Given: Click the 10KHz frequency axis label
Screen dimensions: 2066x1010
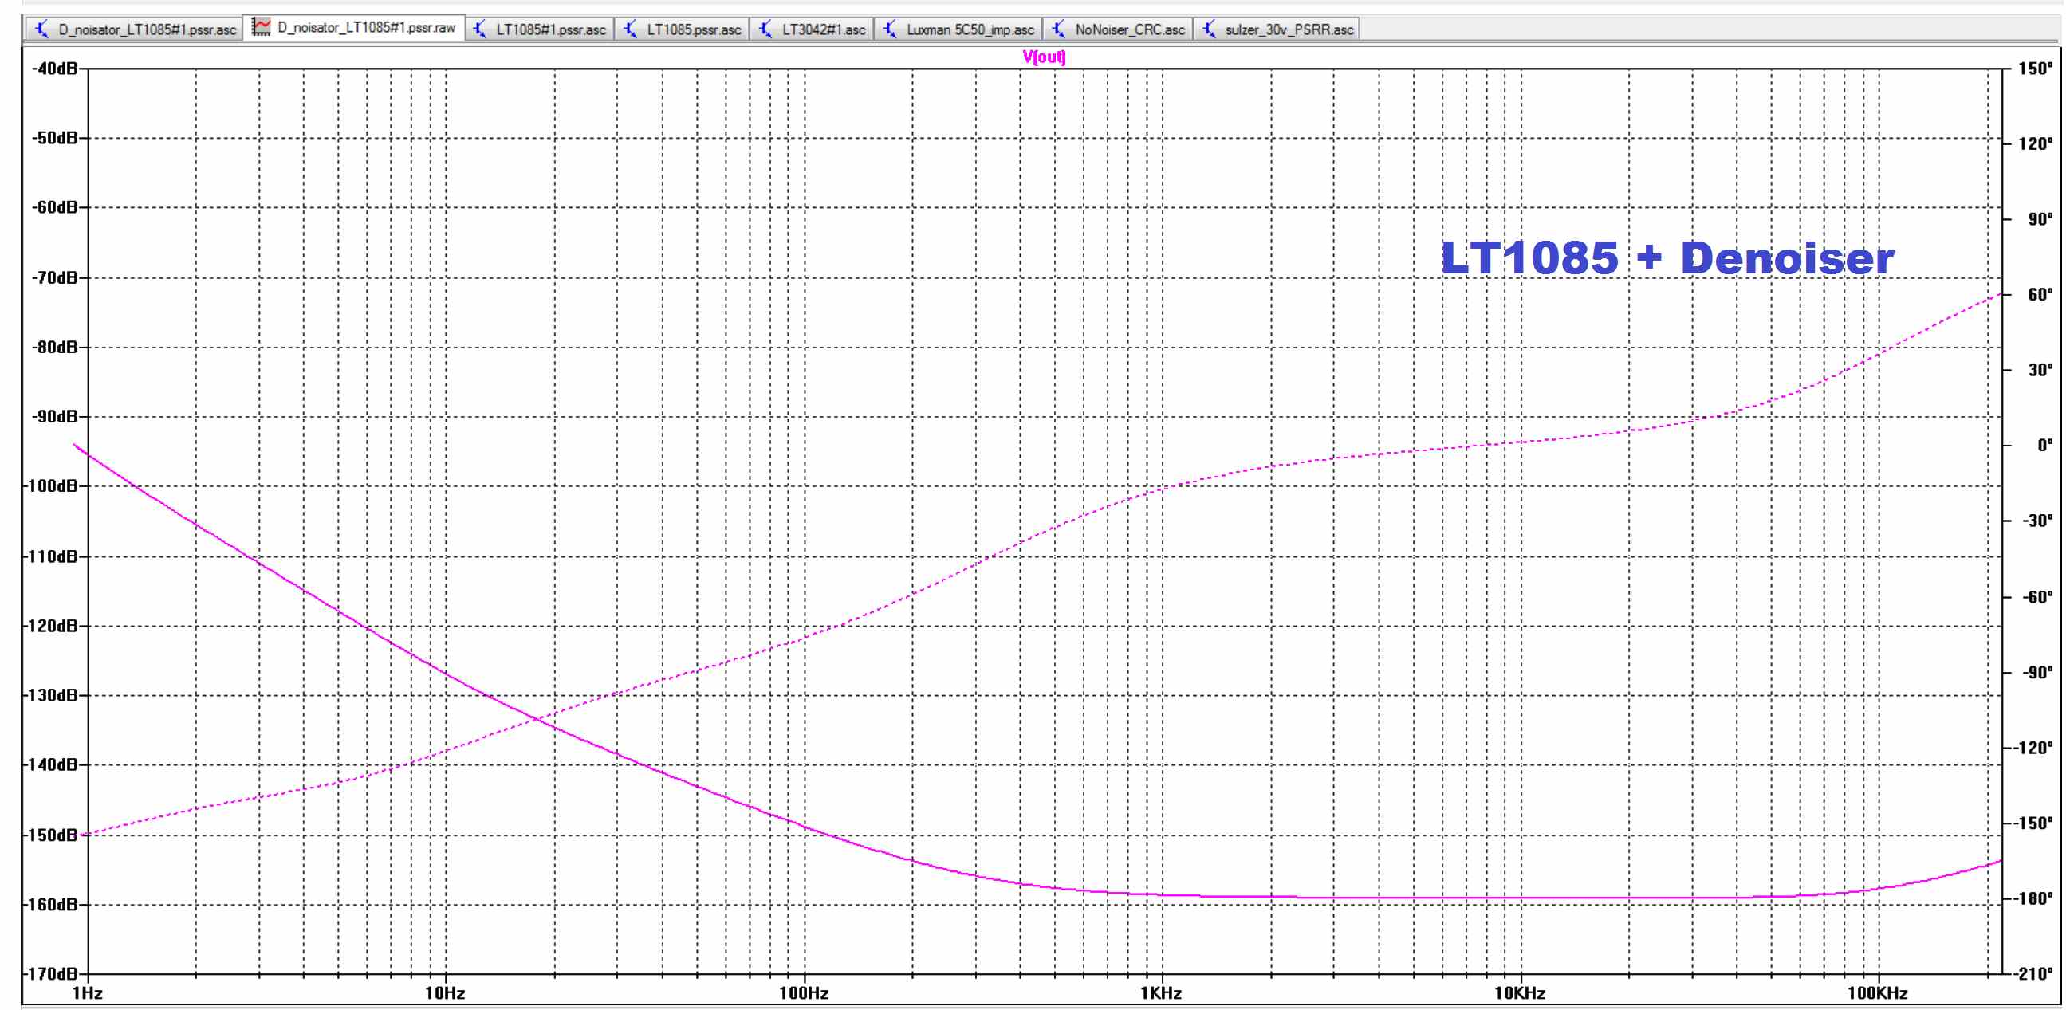Looking at the screenshot, I should 1520,993.
